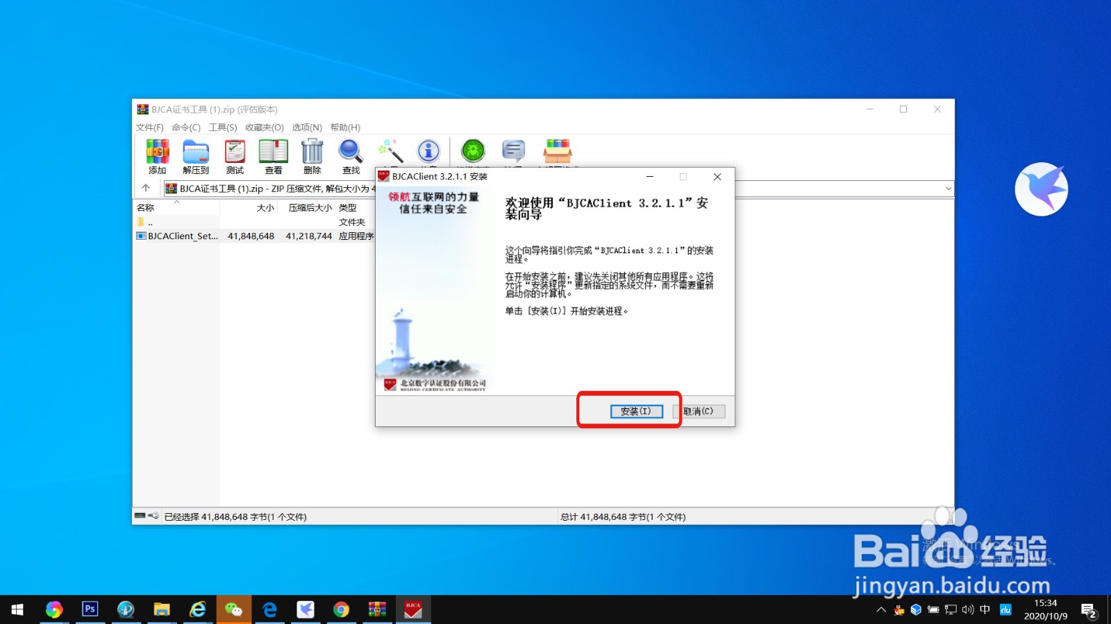The image size is (1111, 624).
Task: Open the Info toolbar icon
Action: pyautogui.click(x=428, y=151)
